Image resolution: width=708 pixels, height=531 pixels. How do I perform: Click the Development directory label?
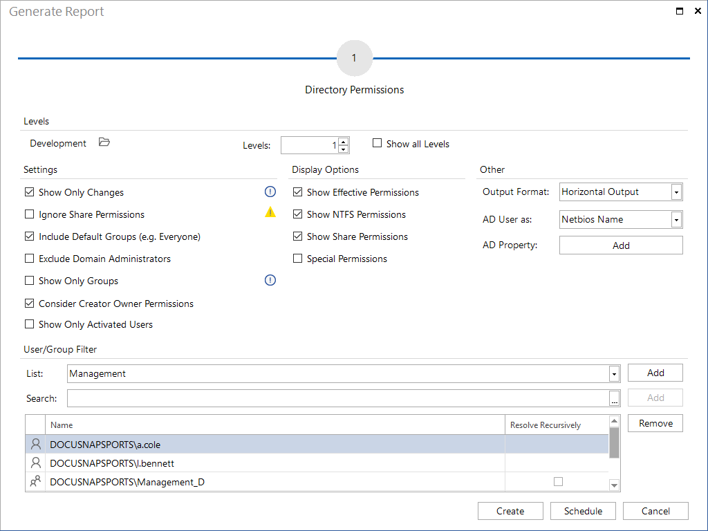(58, 143)
